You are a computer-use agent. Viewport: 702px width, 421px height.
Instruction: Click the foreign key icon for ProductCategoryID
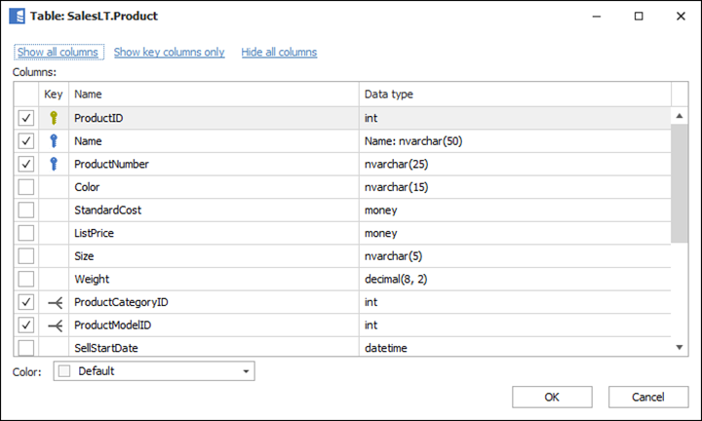coord(55,302)
